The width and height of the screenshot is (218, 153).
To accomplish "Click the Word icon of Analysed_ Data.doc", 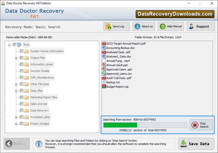I will click(x=104, y=56).
